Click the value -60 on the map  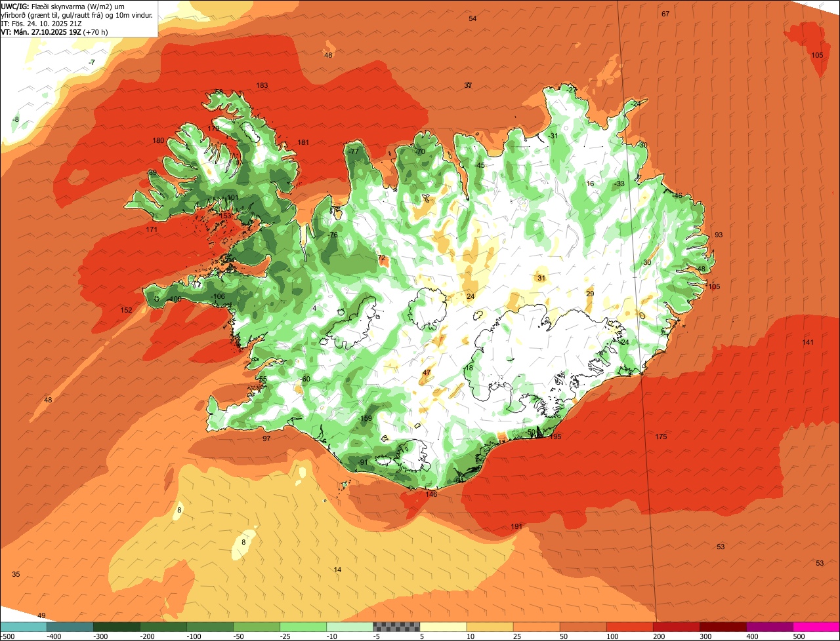(304, 379)
